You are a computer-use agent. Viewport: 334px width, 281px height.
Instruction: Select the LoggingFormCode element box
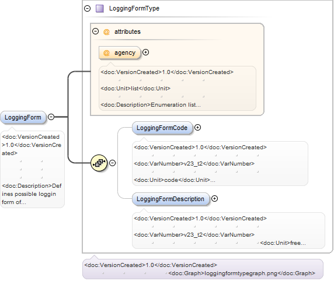coord(162,128)
